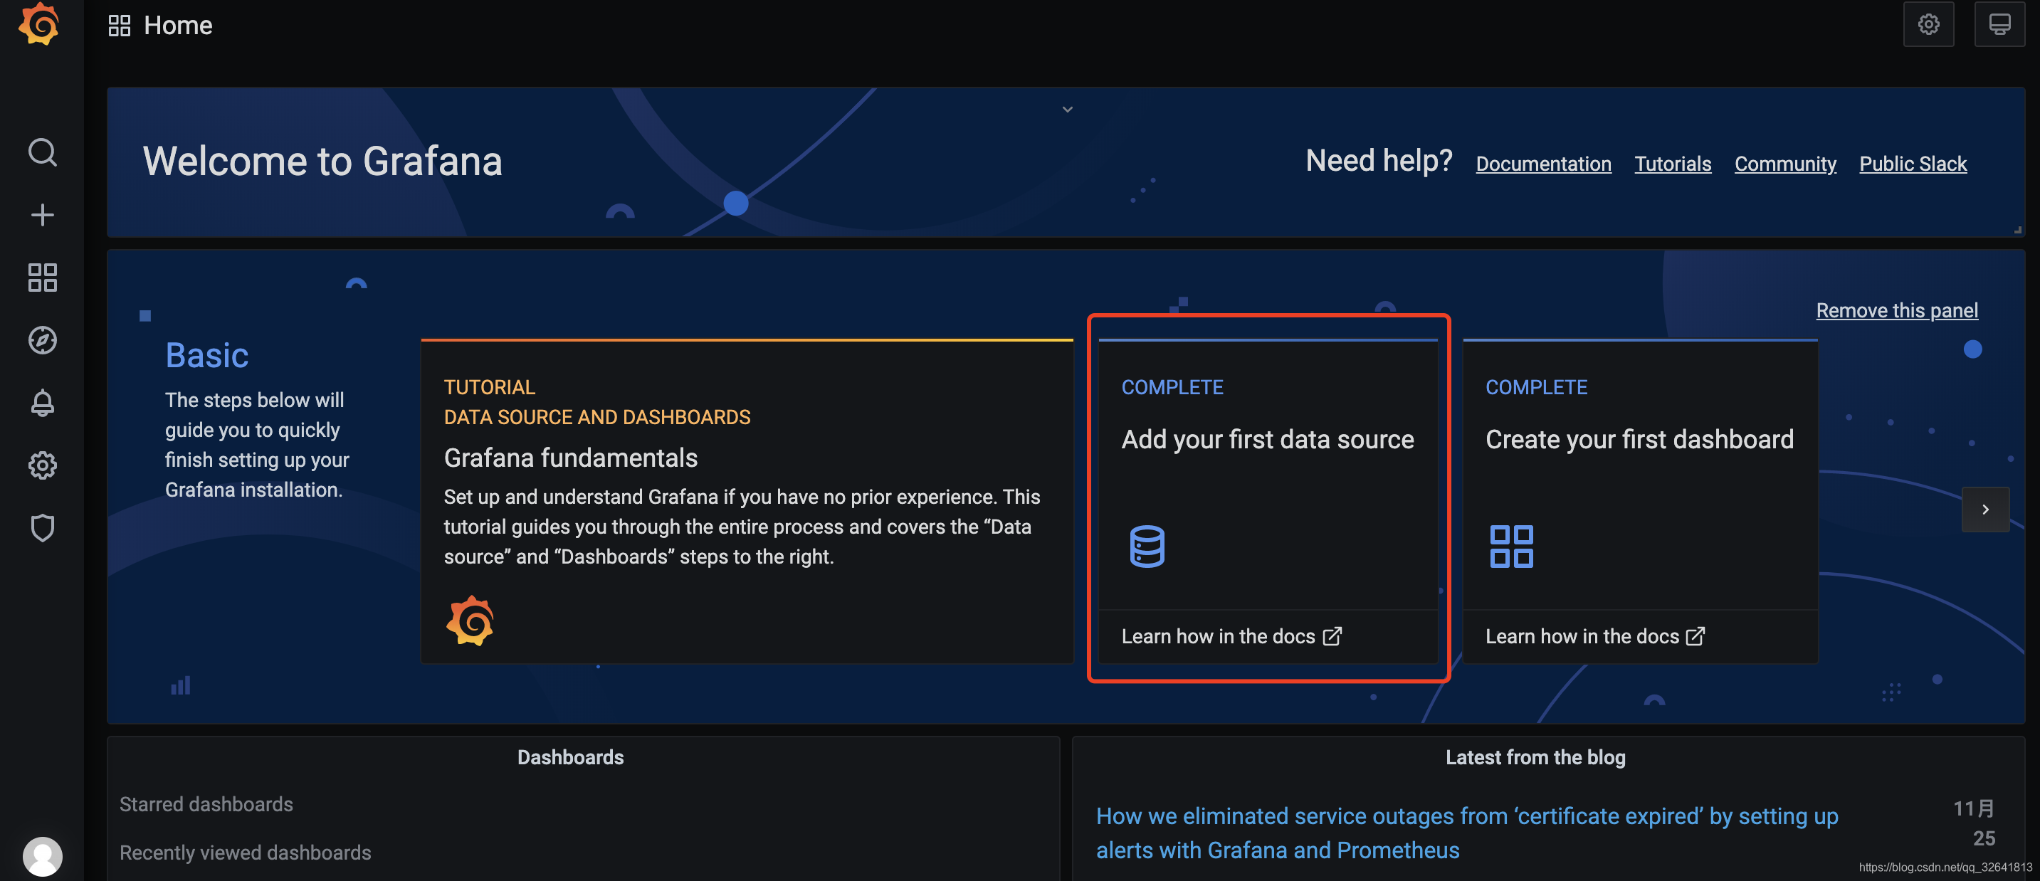Click the Configuration gear icon
This screenshot has width=2040, height=881.
click(41, 466)
